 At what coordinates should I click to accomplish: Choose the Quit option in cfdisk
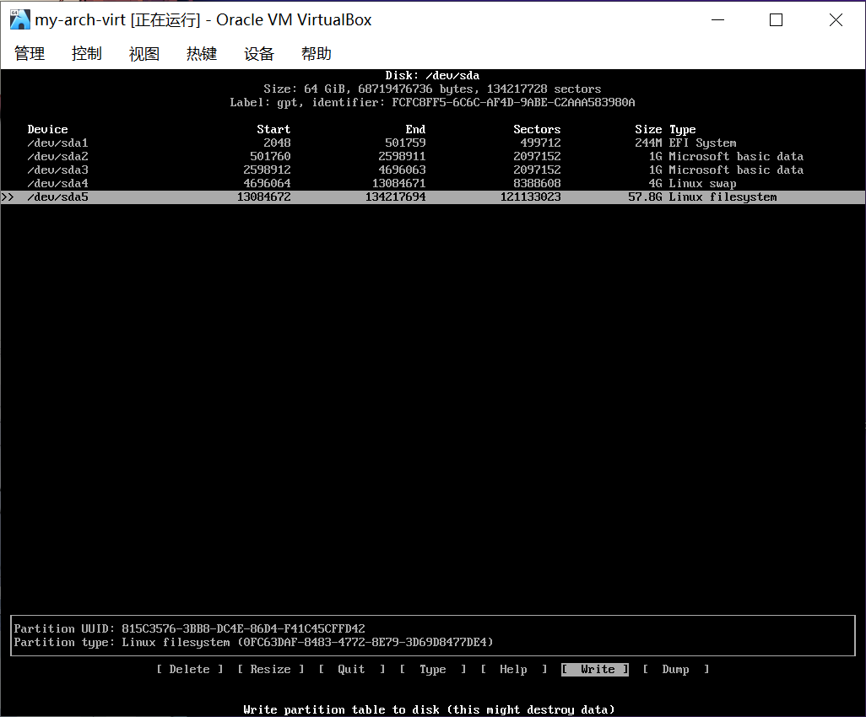click(x=351, y=670)
